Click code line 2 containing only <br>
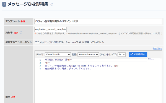This screenshot has width=166, height=103. tap(47, 63)
